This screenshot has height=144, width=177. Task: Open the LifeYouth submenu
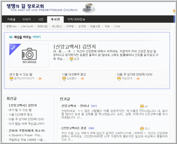27,26
